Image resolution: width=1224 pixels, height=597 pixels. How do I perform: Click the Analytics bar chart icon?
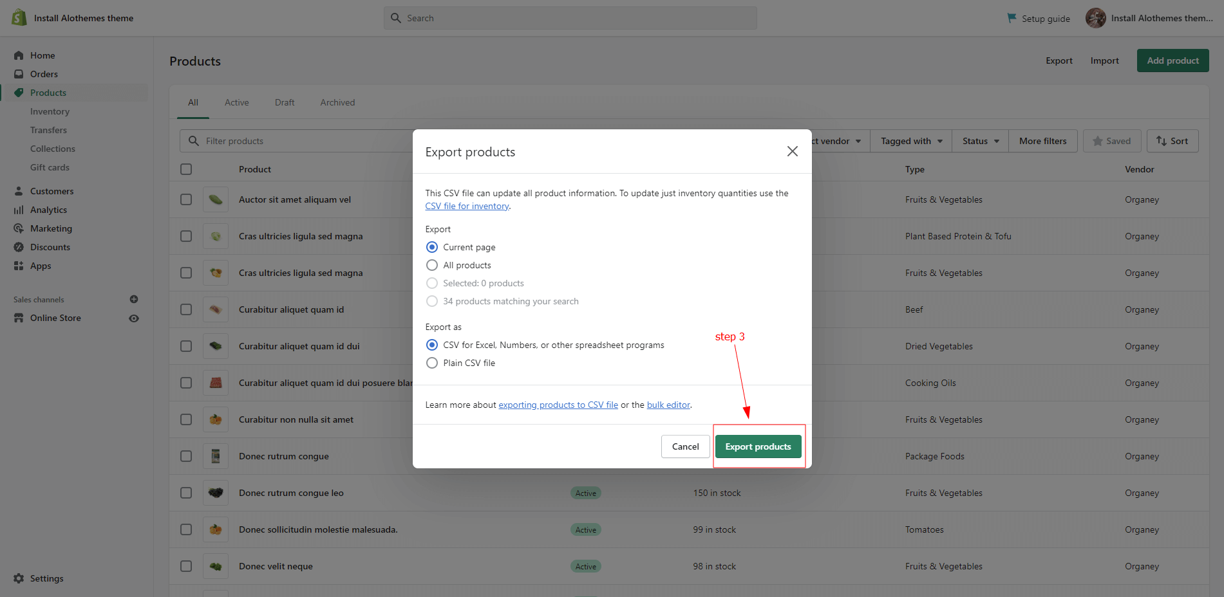(x=19, y=210)
